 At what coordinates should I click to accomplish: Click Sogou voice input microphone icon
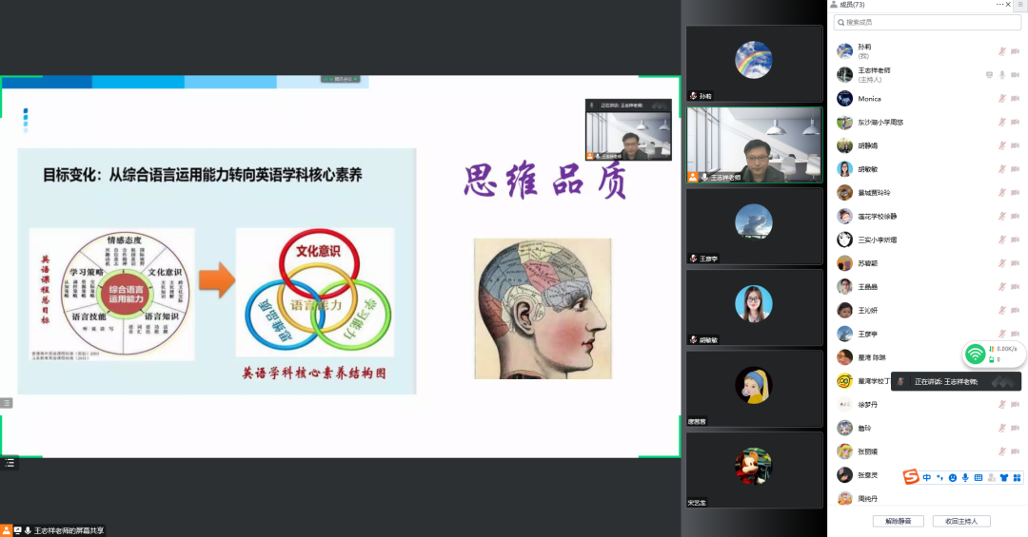[965, 477]
